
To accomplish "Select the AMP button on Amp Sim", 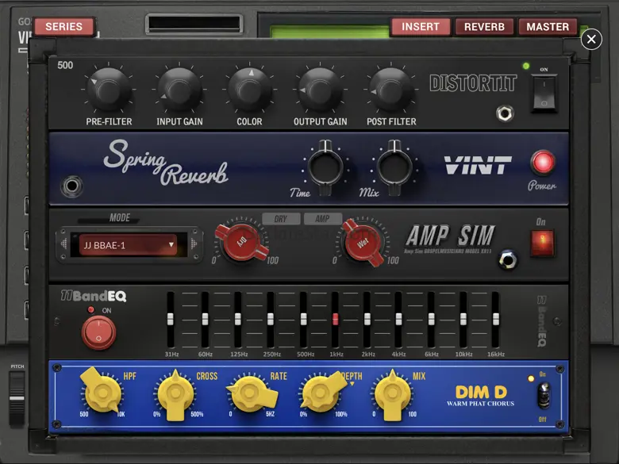I will (322, 219).
